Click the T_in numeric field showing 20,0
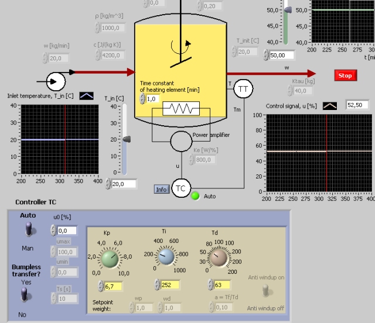The width and height of the screenshot is (375, 323). [124, 184]
